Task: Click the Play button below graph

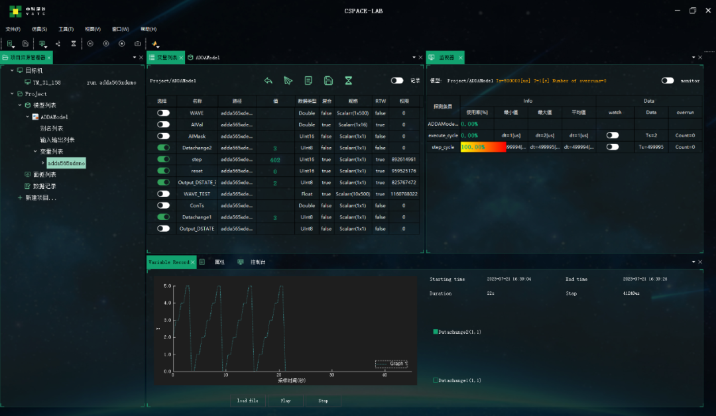Action: tap(285, 401)
